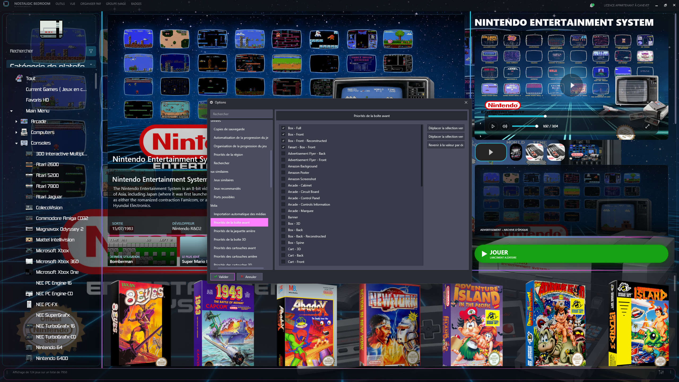Screen dimensions: 679x382
Task: Click the ColecoVision console icon
Action: [29, 208]
